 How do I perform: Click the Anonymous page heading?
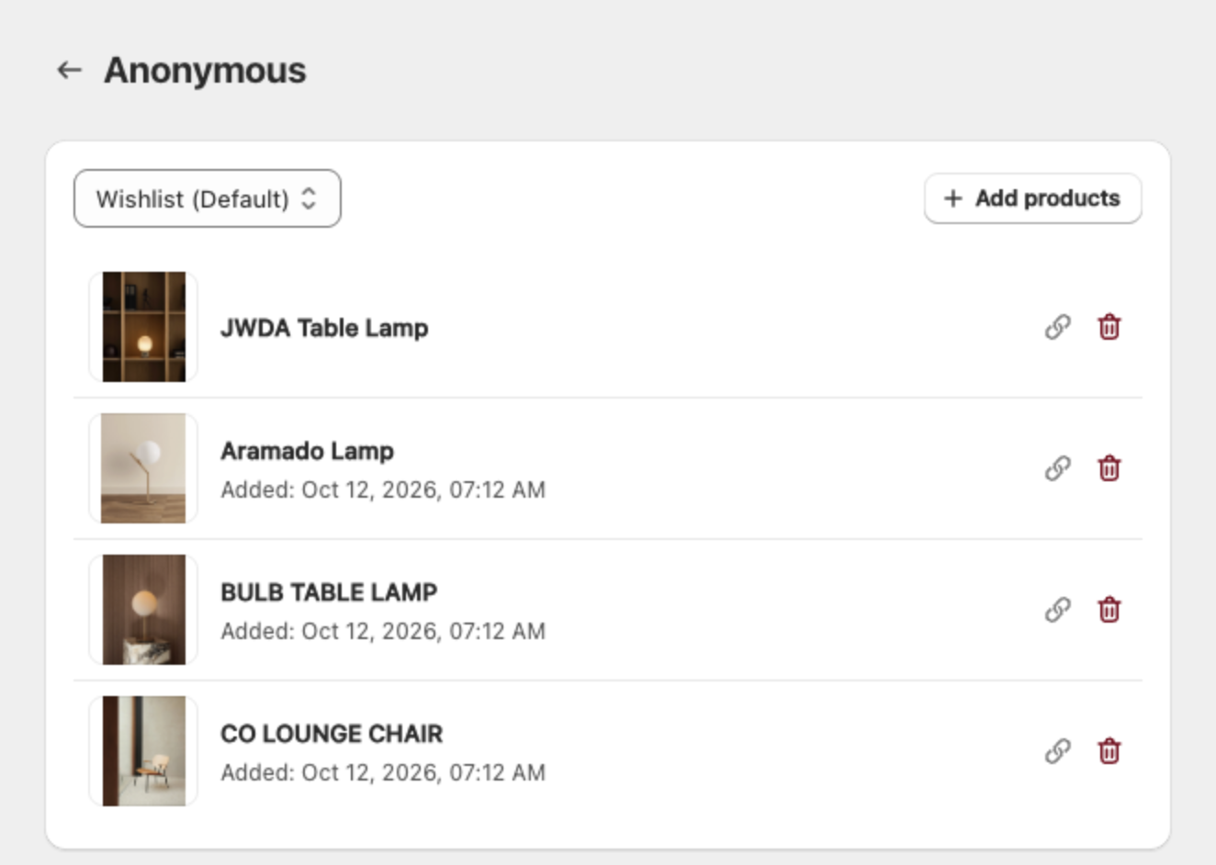point(205,71)
